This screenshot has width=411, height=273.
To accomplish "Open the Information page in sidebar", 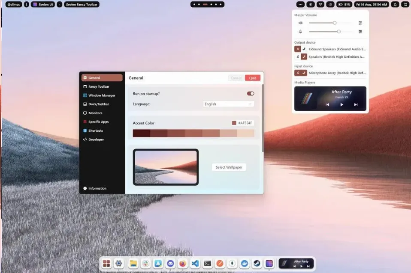I will (102, 188).
